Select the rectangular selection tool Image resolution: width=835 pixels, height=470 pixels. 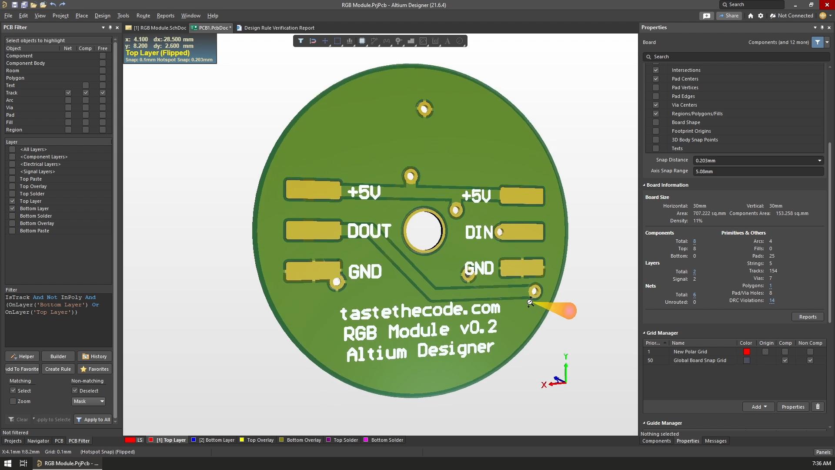point(337,41)
